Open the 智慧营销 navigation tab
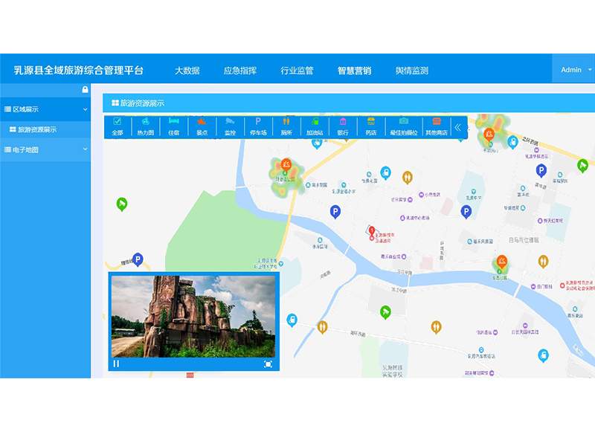Viewport: 595px width, 446px height. click(355, 71)
